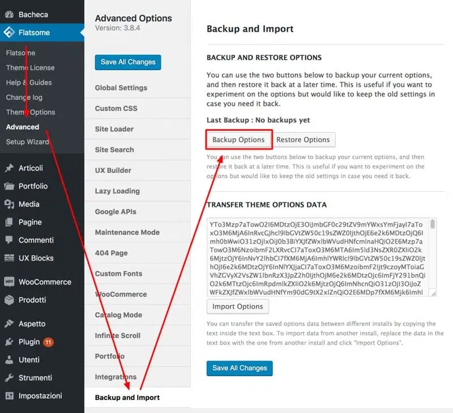Screen dimensions: 453x413
Task: Click the Impostazioni settings icon
Action: (9, 396)
